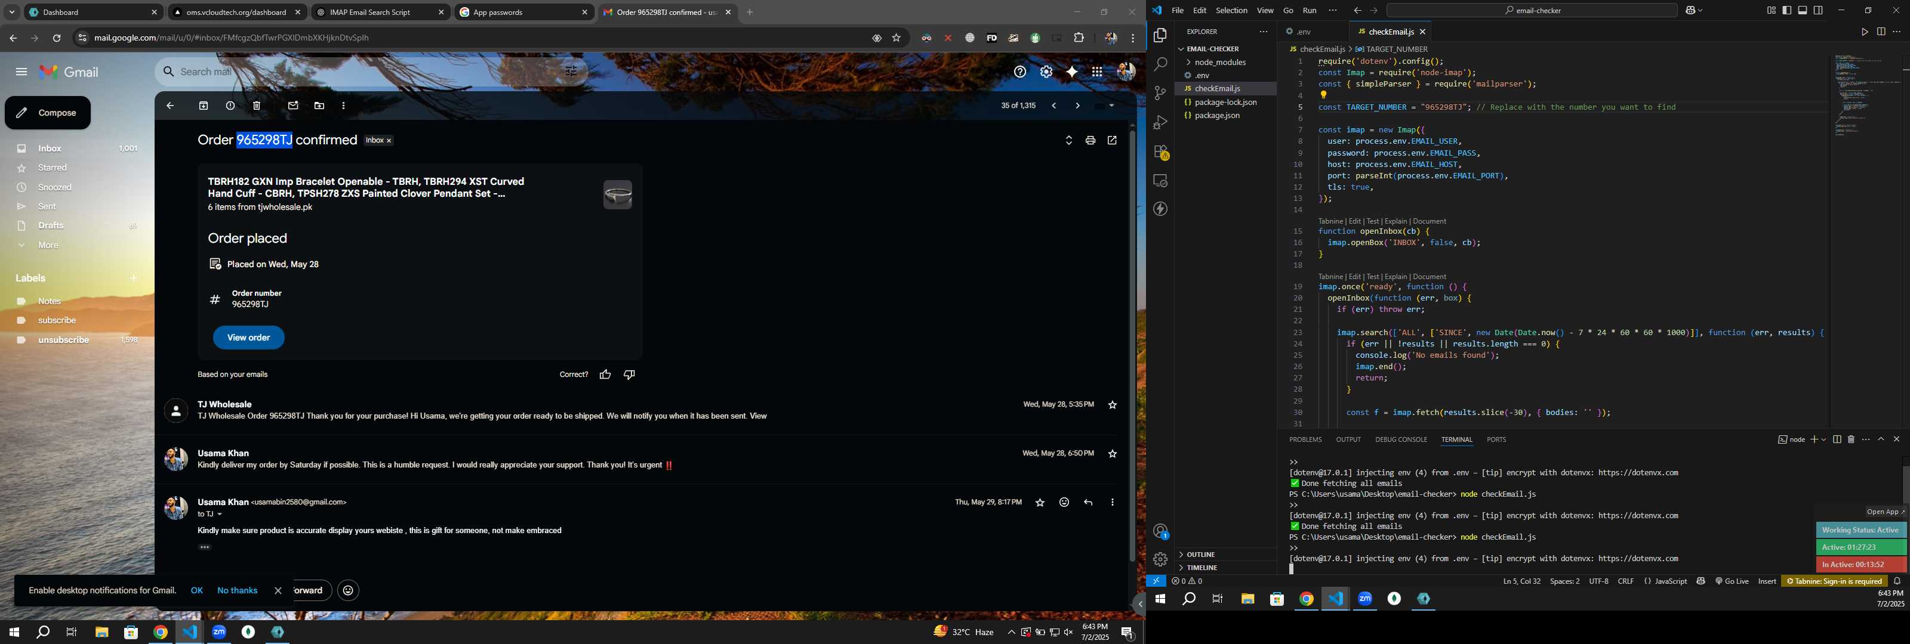This screenshot has width=1910, height=644.
Task: Give a thumbs up for the order summary
Action: pyautogui.click(x=605, y=375)
